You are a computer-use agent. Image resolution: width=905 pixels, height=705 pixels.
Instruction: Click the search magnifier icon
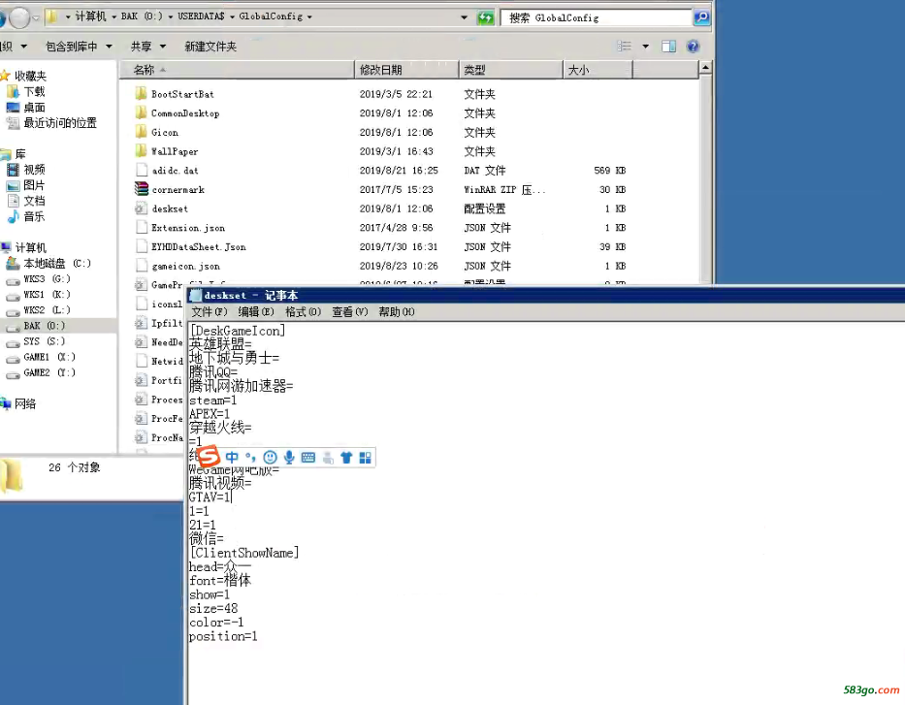click(x=702, y=17)
